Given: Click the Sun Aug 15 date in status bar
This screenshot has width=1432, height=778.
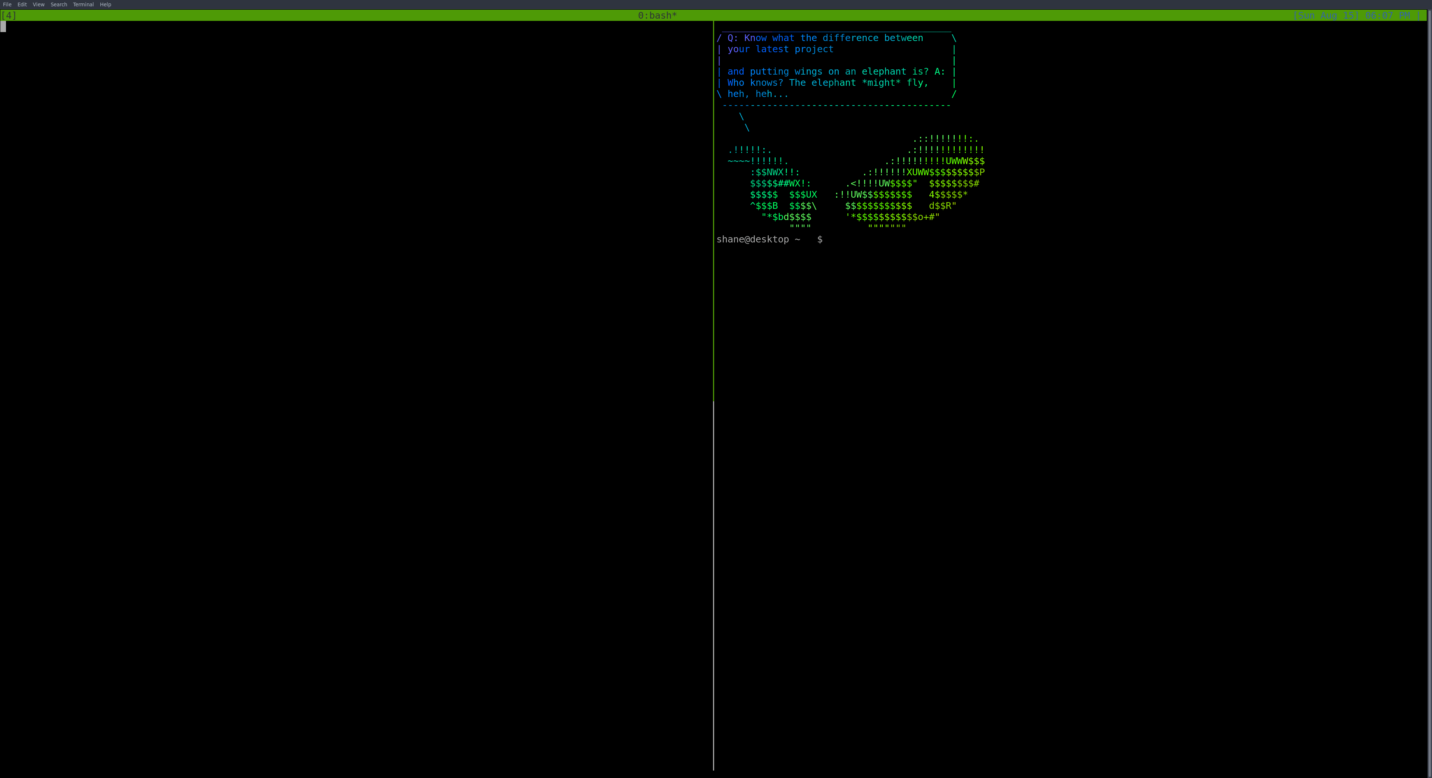Looking at the screenshot, I should (x=1325, y=16).
